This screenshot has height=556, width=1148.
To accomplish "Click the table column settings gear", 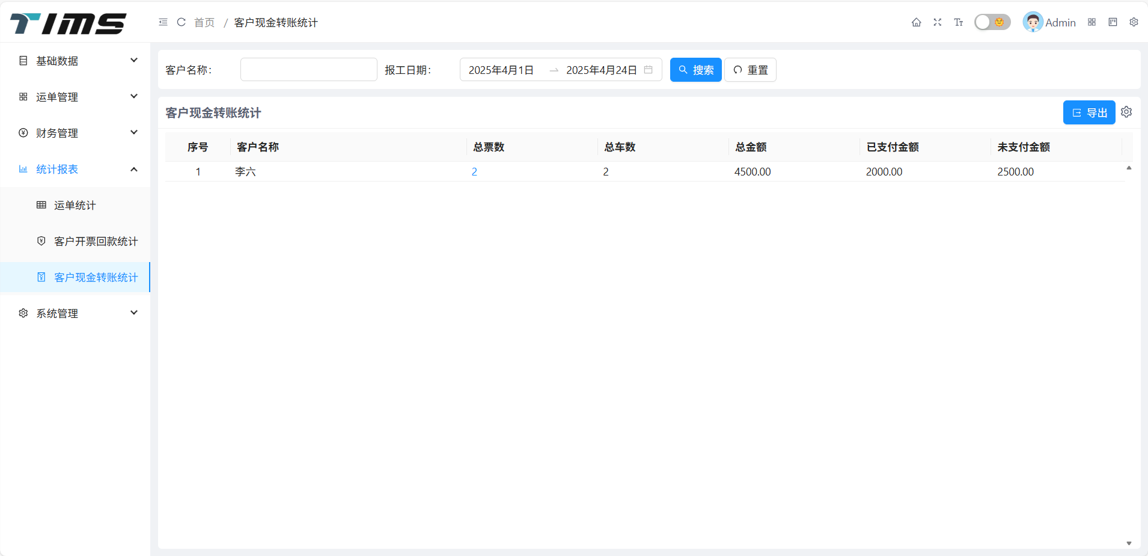I will point(1126,112).
